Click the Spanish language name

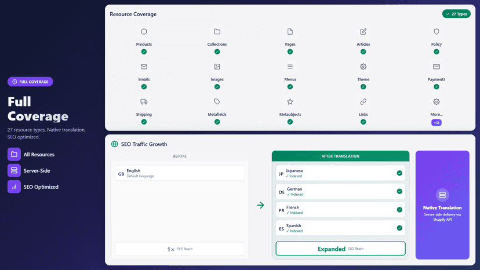pos(293,225)
